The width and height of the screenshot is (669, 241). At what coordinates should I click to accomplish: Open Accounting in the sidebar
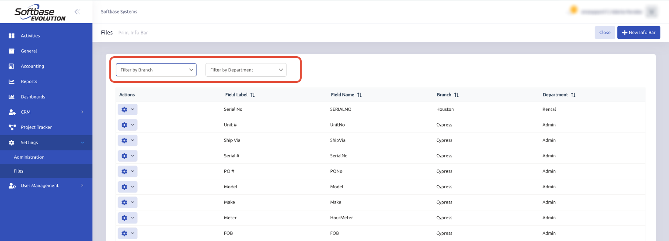[46, 66]
